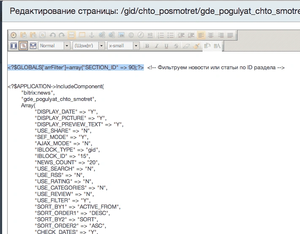Insert an image via picture icon

(x=121, y=35)
